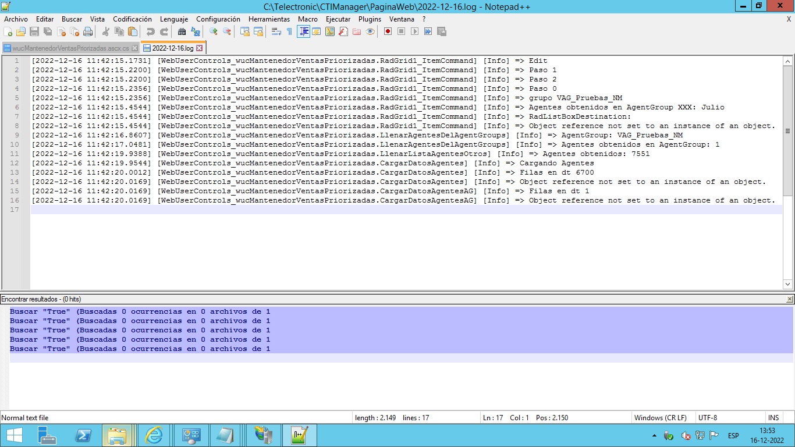Click the New file toolbar icon
Screen dimensions: 795x447
8,32
